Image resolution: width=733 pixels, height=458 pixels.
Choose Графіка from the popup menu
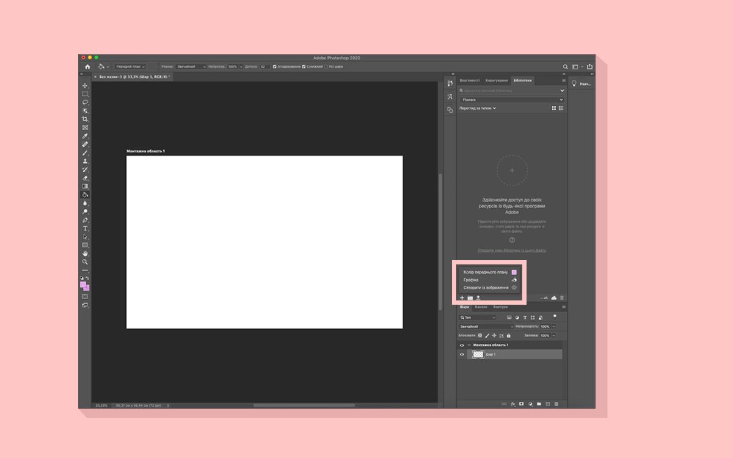pos(471,280)
